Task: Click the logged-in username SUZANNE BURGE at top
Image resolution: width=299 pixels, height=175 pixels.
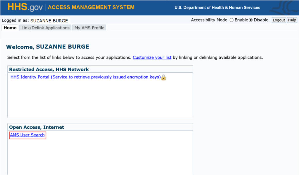Action: (x=49, y=21)
